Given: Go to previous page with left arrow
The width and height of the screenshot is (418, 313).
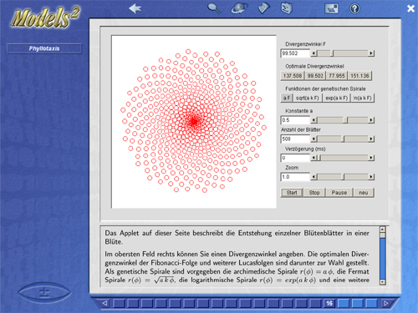Looking at the screenshot, I should coord(104,303).
